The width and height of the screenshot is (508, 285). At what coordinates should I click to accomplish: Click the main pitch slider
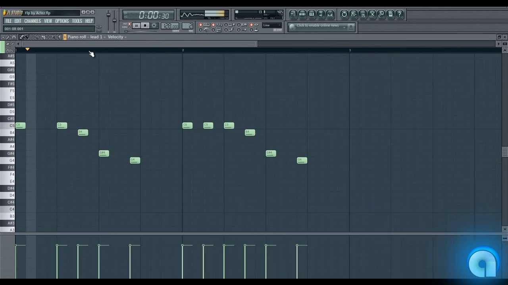114,20
